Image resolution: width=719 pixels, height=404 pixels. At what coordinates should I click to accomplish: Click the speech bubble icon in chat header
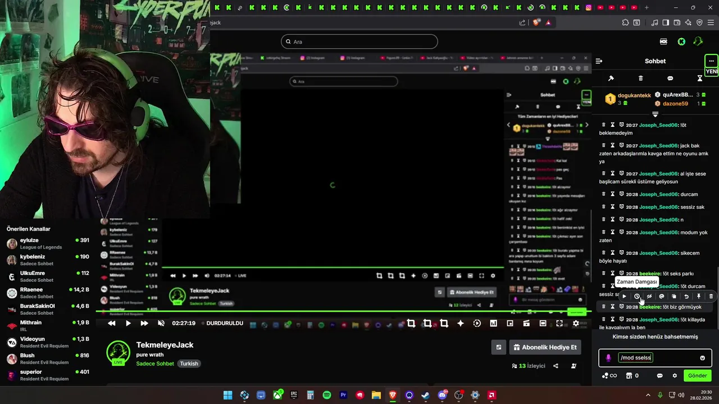pyautogui.click(x=670, y=78)
